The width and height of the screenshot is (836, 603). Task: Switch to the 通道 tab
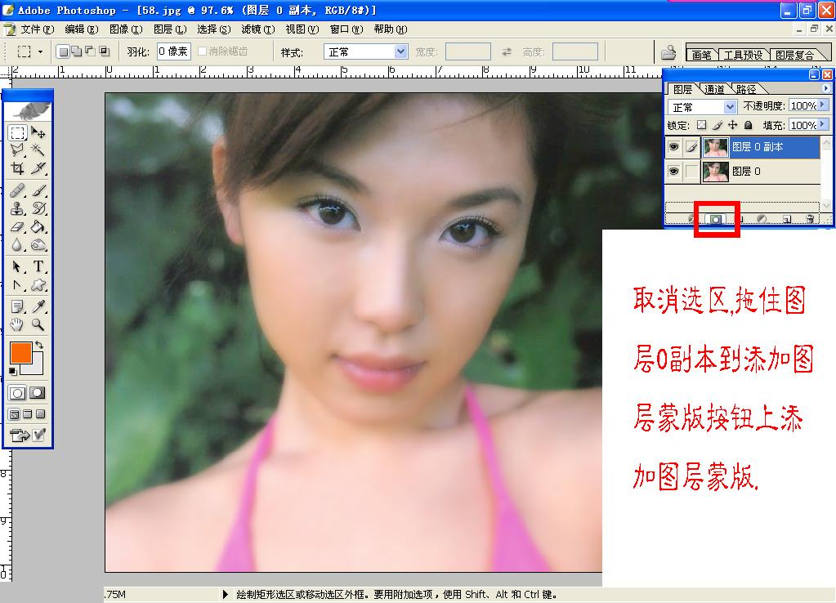(x=714, y=89)
